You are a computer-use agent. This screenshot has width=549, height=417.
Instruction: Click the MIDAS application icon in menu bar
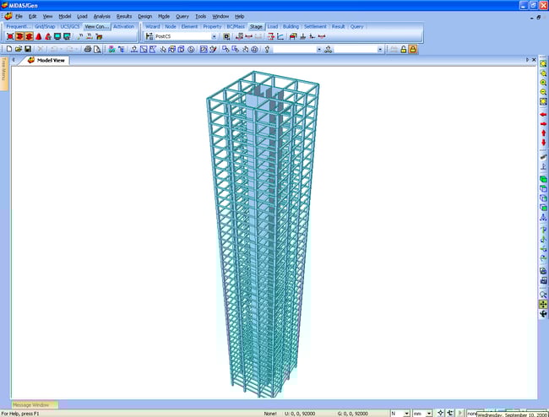[x=8, y=16]
